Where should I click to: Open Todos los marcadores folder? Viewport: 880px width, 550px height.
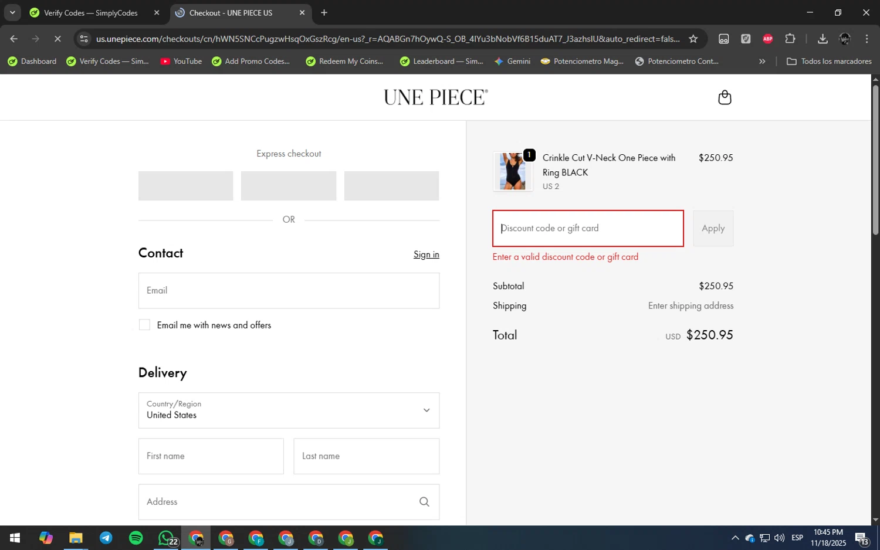coord(829,61)
